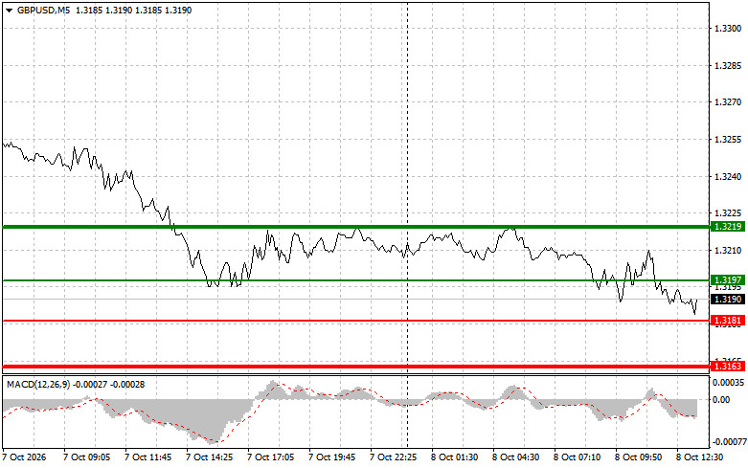Click the thin red 1.3181 horizontal line
Image resolution: width=748 pixels, height=468 pixels.
356,321
